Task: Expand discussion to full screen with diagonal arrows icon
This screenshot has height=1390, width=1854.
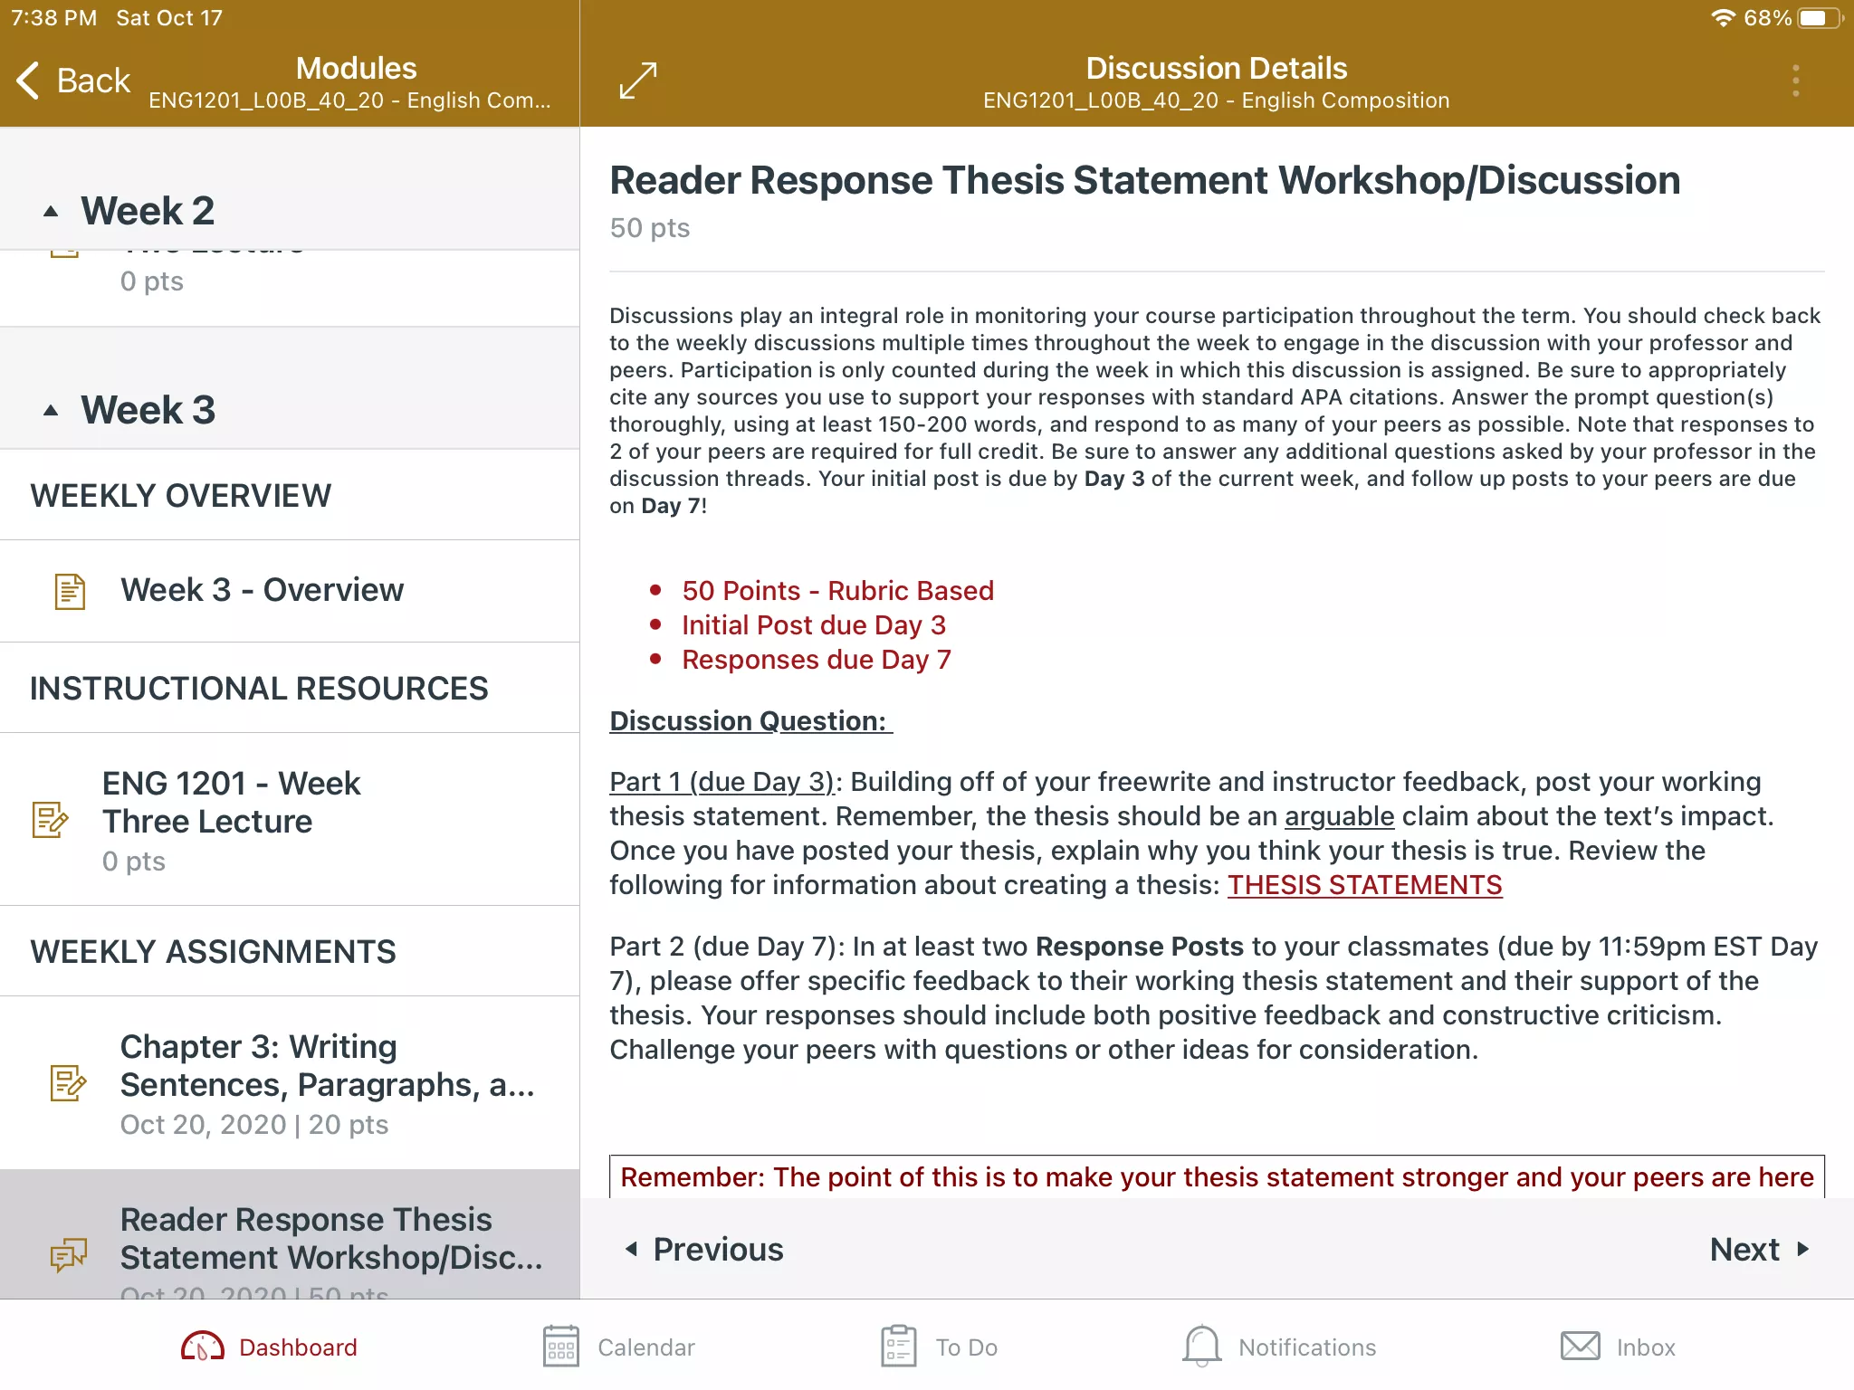Action: 638,81
